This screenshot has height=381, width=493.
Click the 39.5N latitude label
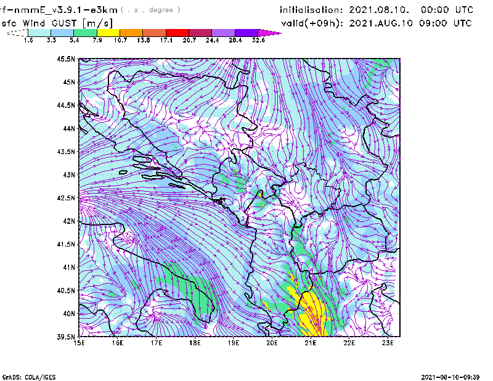click(x=66, y=337)
